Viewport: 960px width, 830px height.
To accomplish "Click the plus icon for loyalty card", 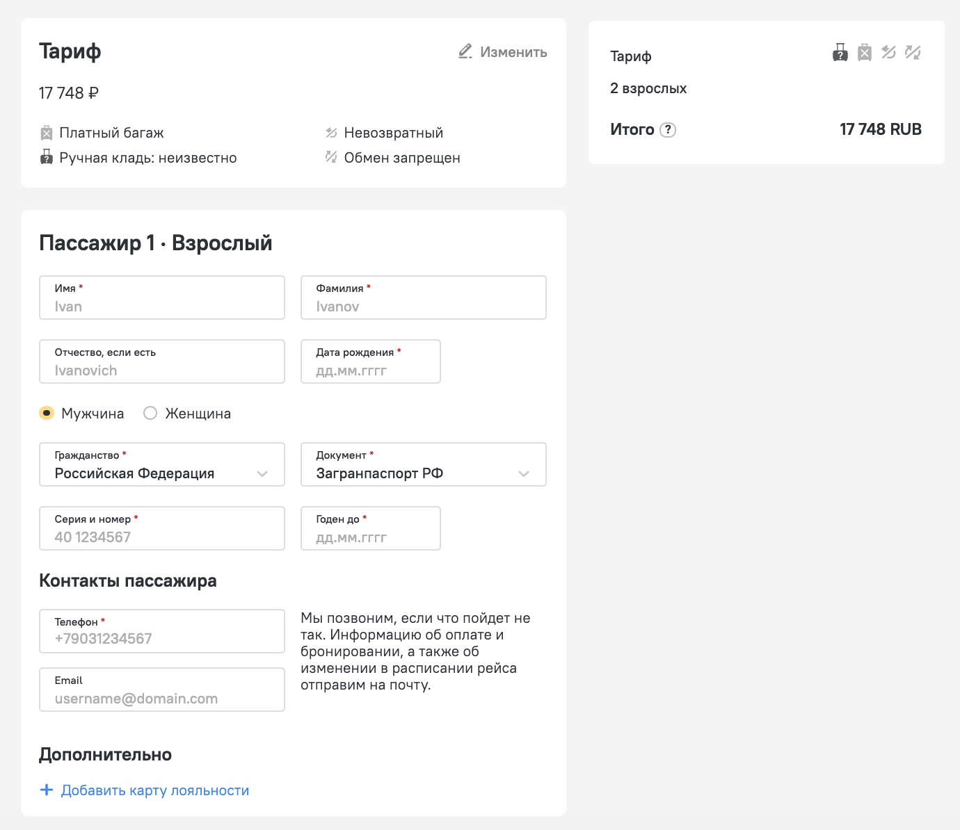I will click(x=47, y=790).
